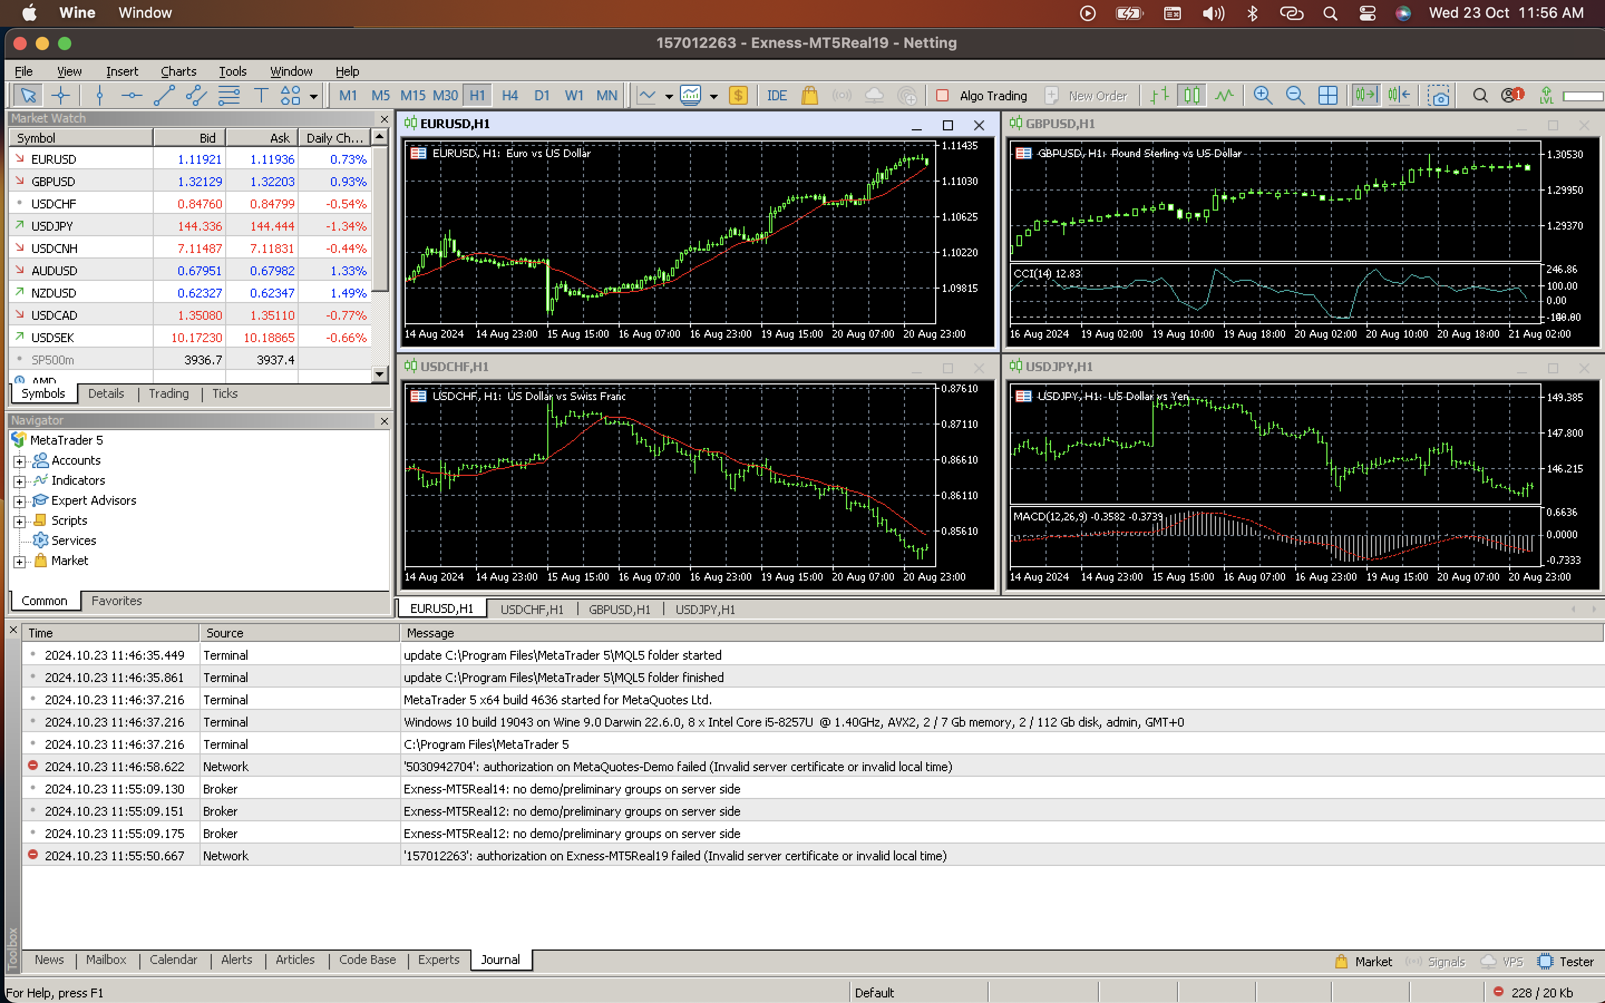Set timeframe to M1
This screenshot has width=1605, height=1003.
click(x=348, y=95)
